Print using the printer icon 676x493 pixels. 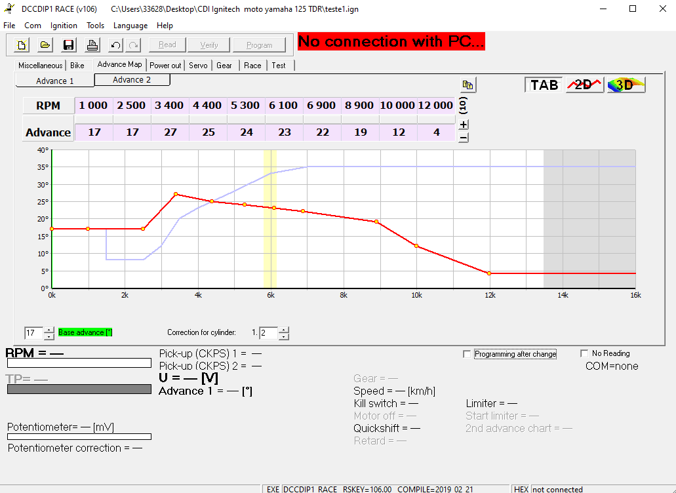pyautogui.click(x=92, y=45)
